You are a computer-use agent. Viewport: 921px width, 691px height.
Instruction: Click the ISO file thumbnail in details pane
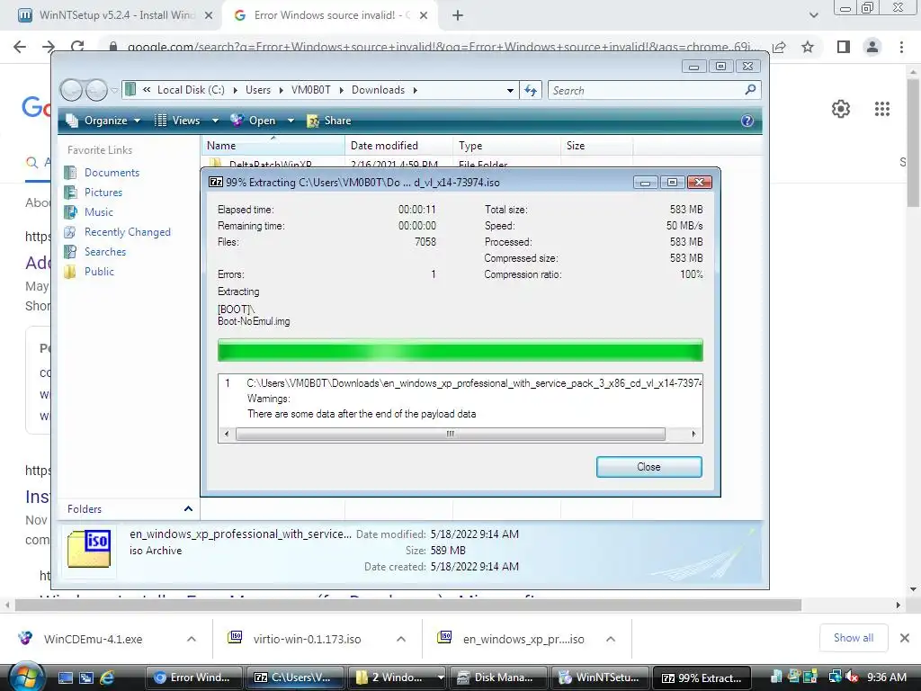[89, 548]
